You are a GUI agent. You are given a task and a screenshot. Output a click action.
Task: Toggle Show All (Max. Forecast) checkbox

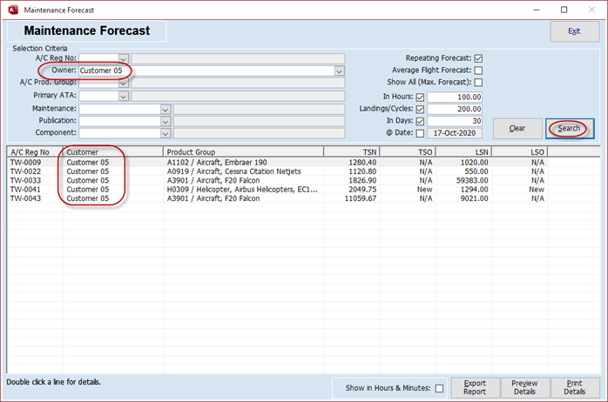point(478,83)
